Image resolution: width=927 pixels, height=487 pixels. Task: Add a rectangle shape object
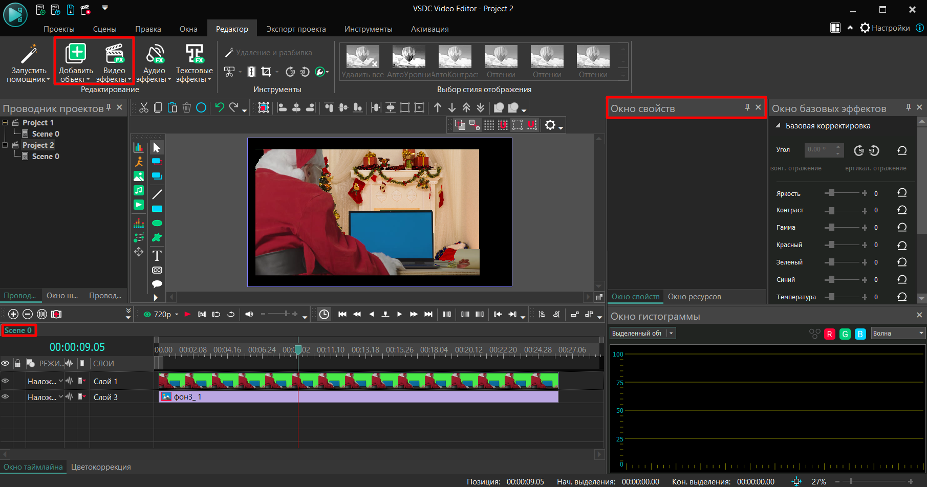point(157,209)
